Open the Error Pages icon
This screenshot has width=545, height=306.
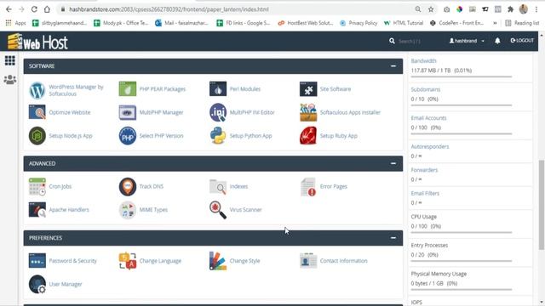(308, 187)
